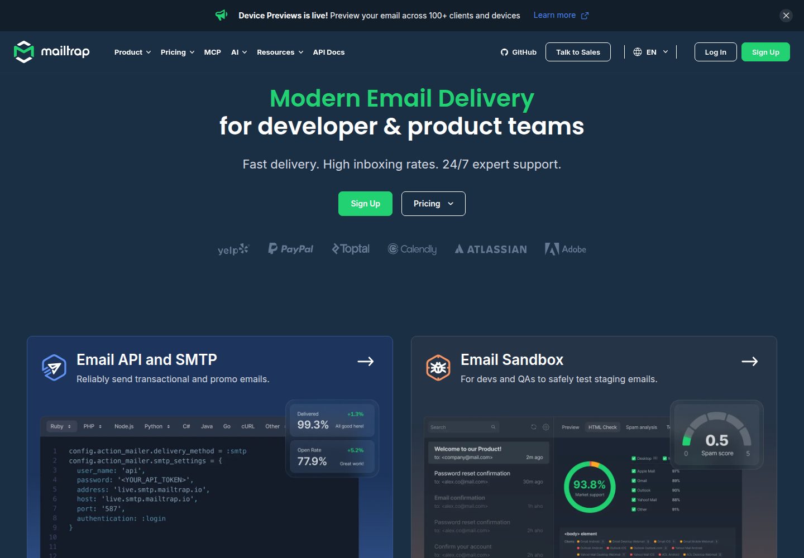
Task: Open the Email Sandbox heading
Action: pyautogui.click(x=512, y=360)
